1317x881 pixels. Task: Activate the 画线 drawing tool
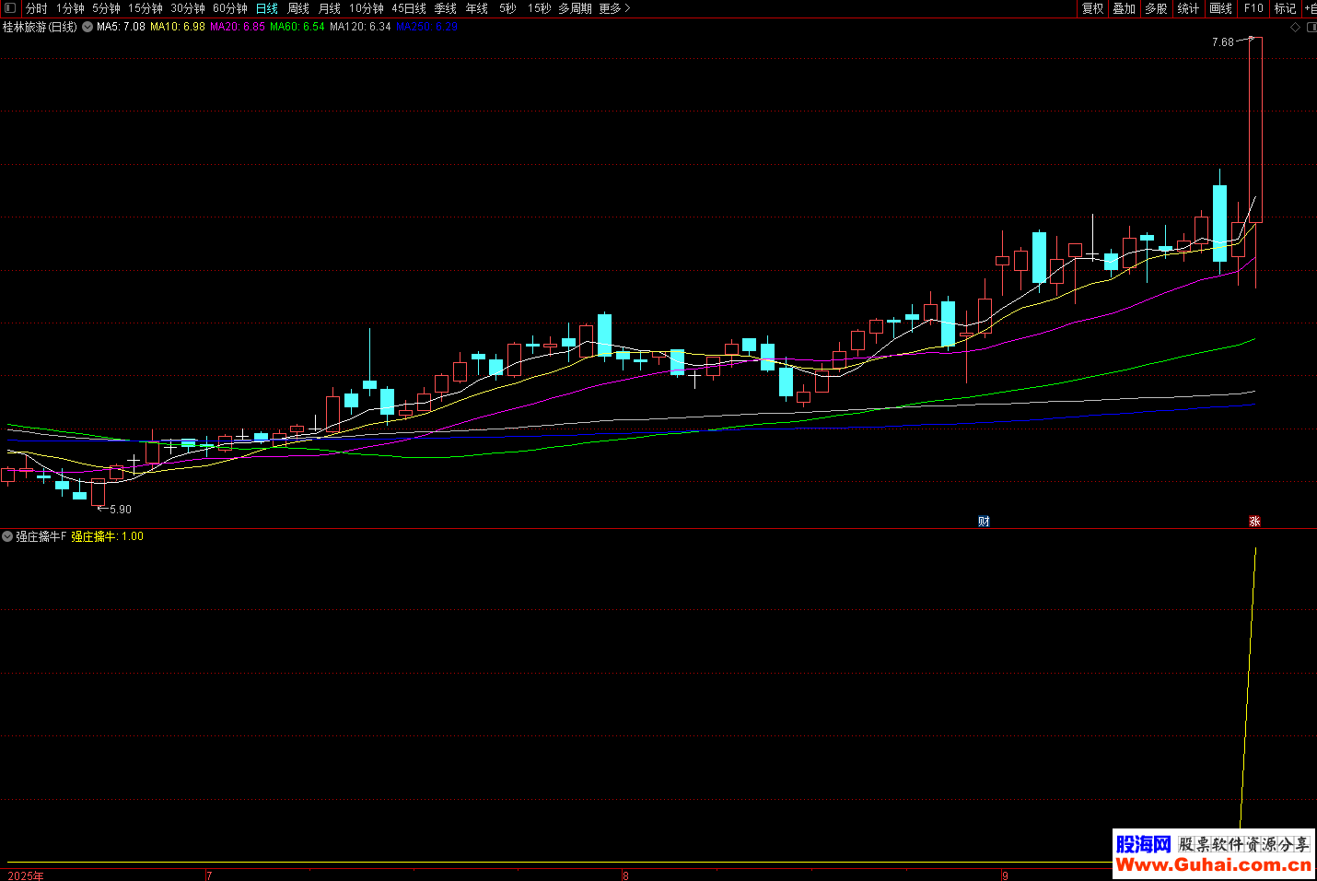point(1221,8)
